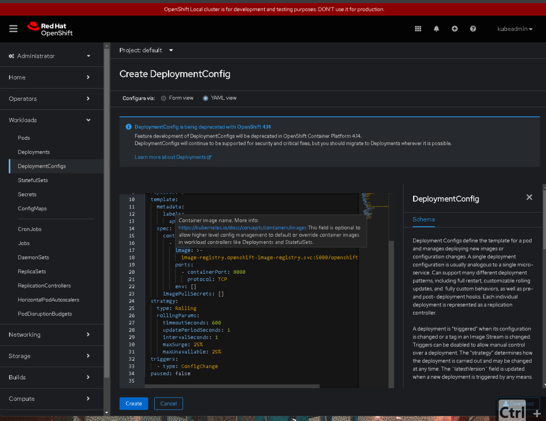
Task: Open the application launcher grid icon
Action: (418, 29)
